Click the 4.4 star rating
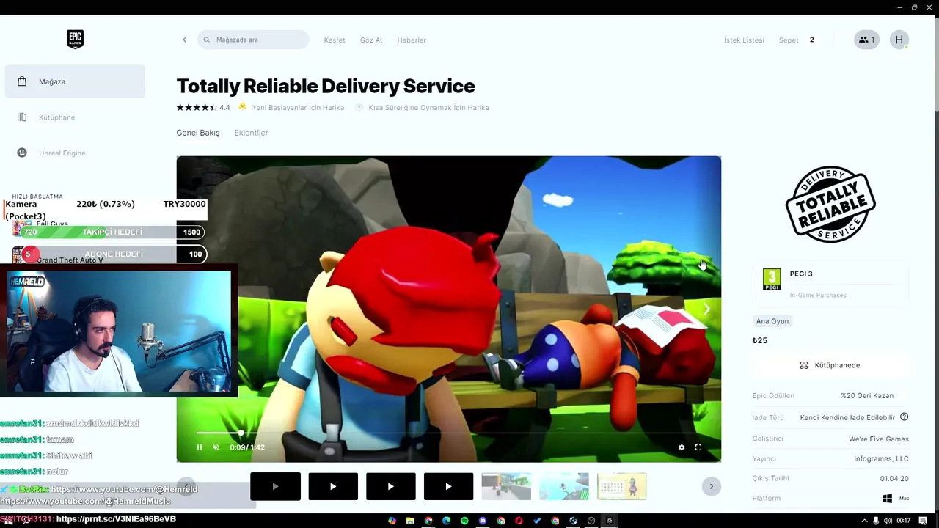The height and width of the screenshot is (528, 939). pos(203,107)
